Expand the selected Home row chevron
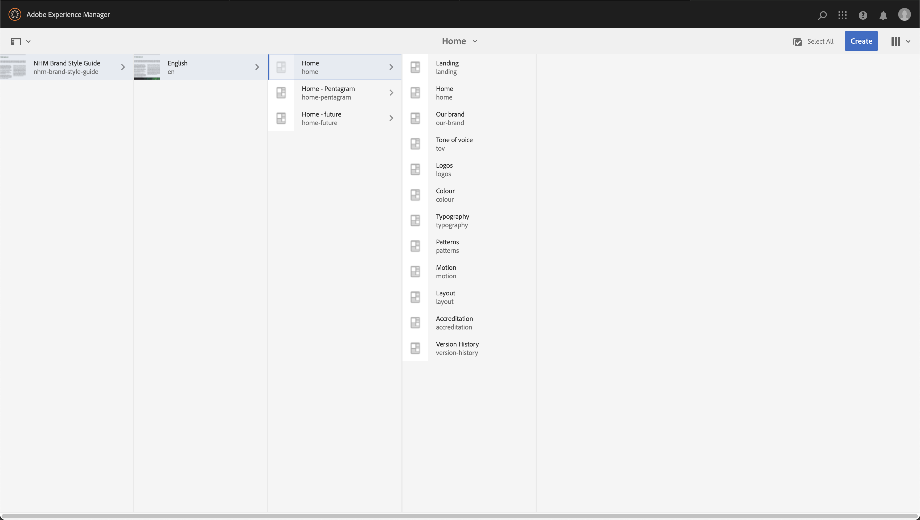 tap(391, 67)
